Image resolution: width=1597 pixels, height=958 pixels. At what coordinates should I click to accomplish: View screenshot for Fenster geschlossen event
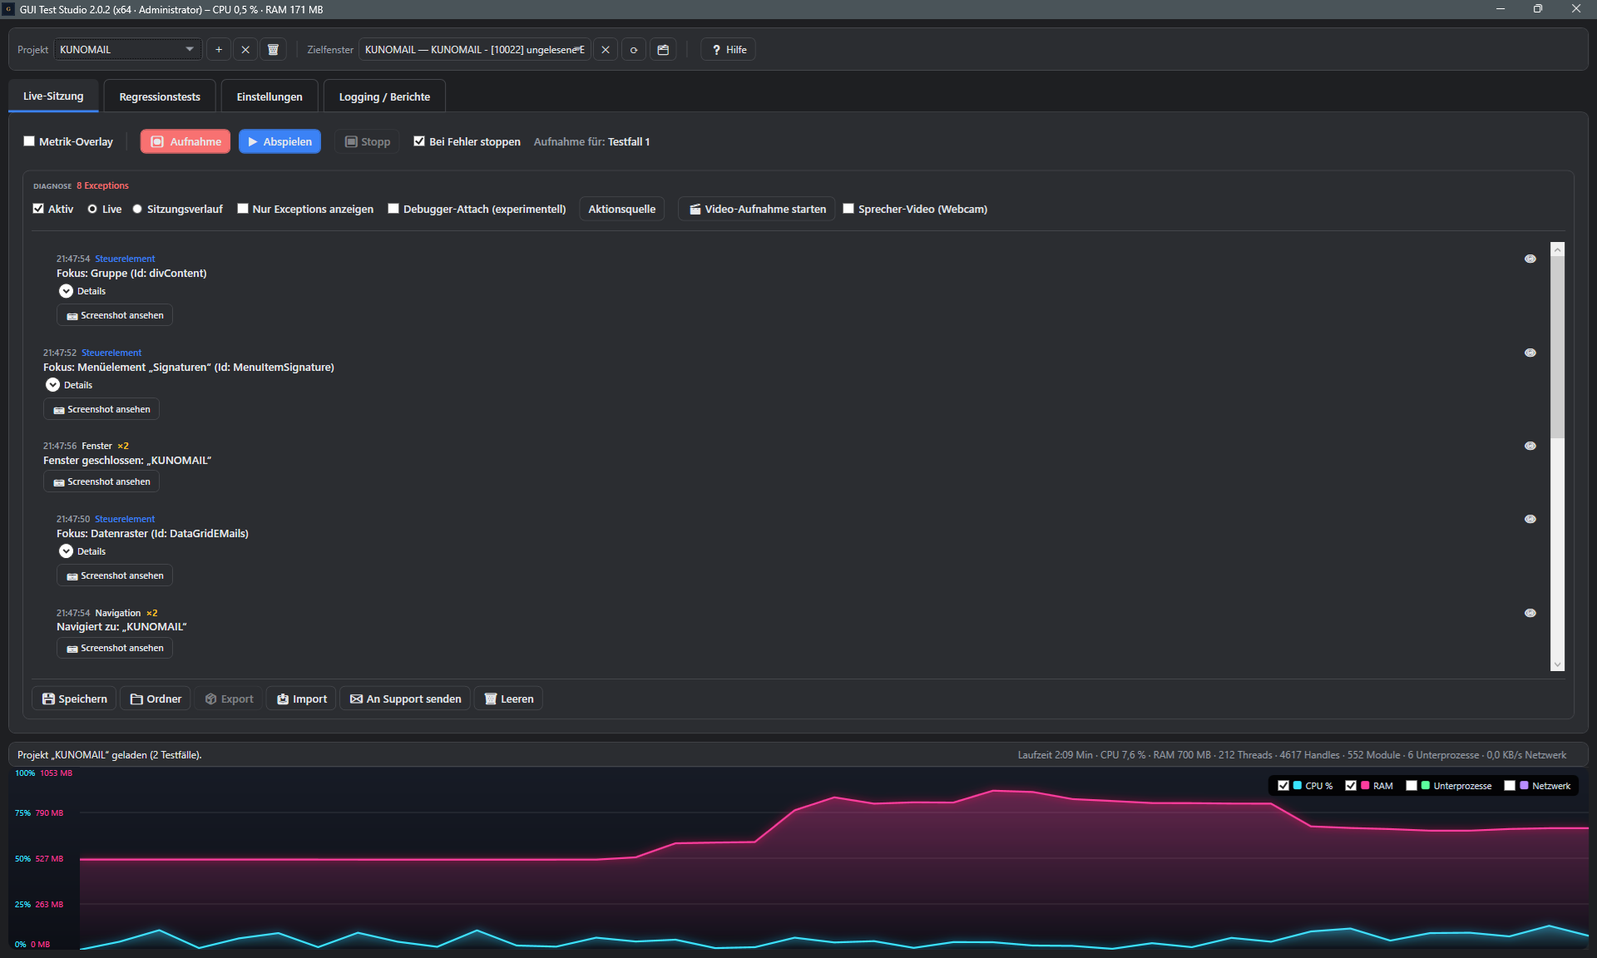coord(101,481)
